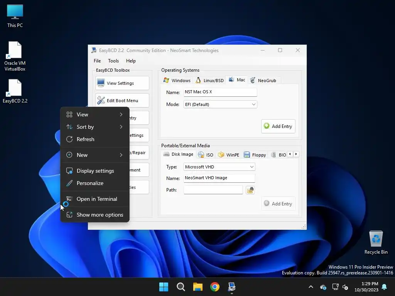Switch to the ISO media tab

pyautogui.click(x=206, y=155)
